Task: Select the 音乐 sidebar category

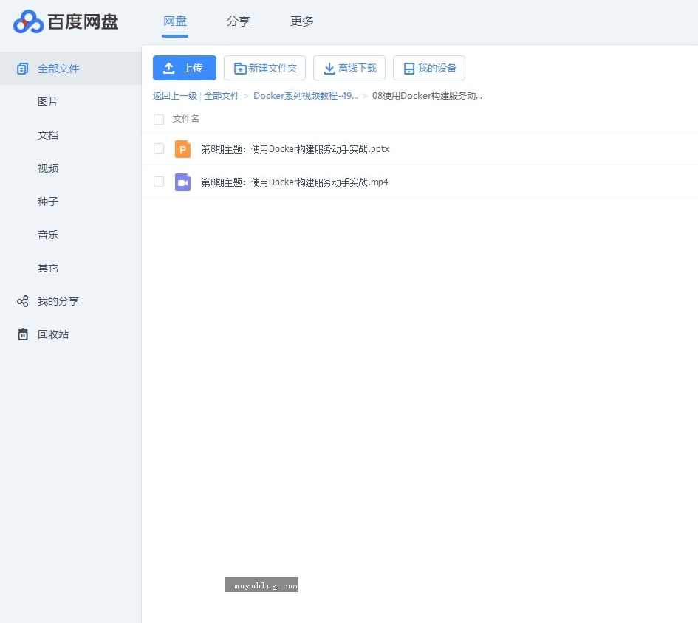Action: [47, 235]
